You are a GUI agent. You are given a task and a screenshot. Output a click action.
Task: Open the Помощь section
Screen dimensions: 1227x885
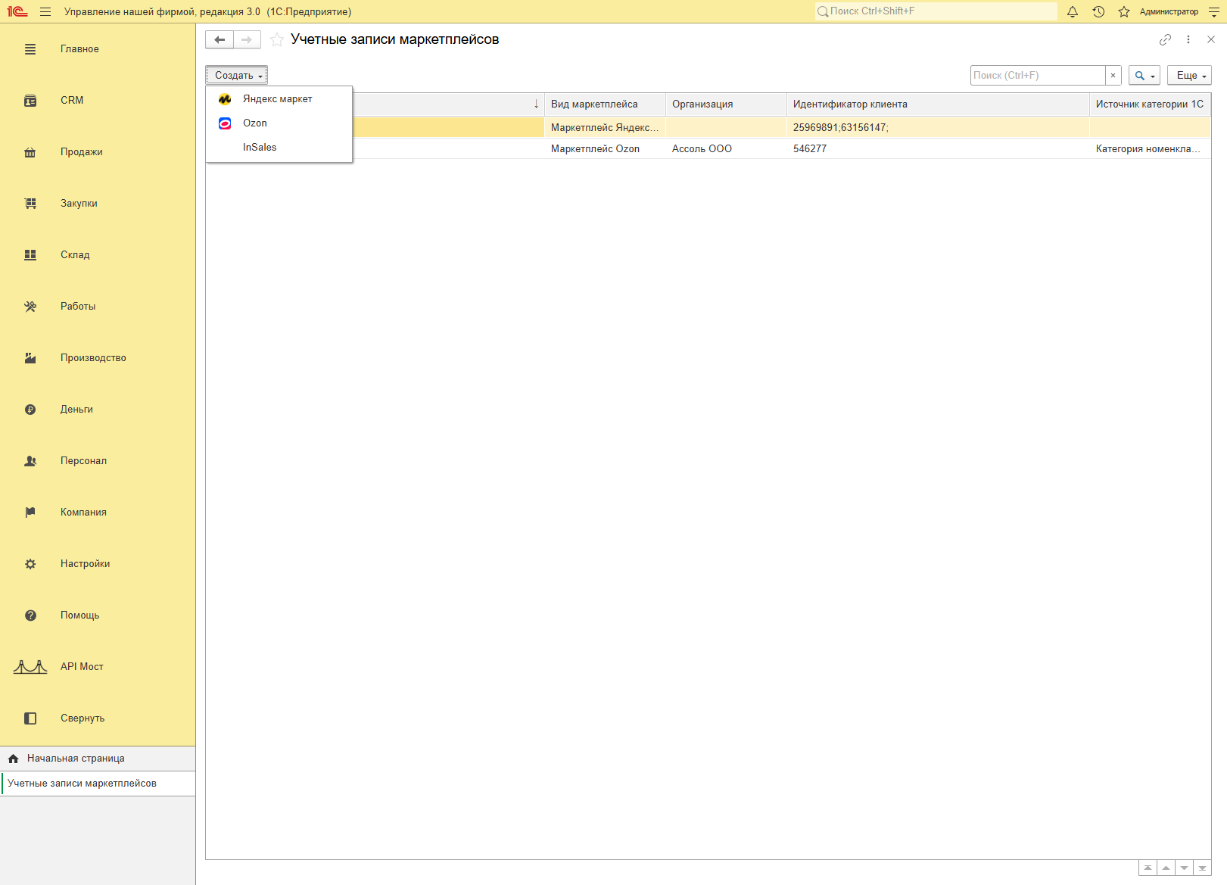pos(98,615)
